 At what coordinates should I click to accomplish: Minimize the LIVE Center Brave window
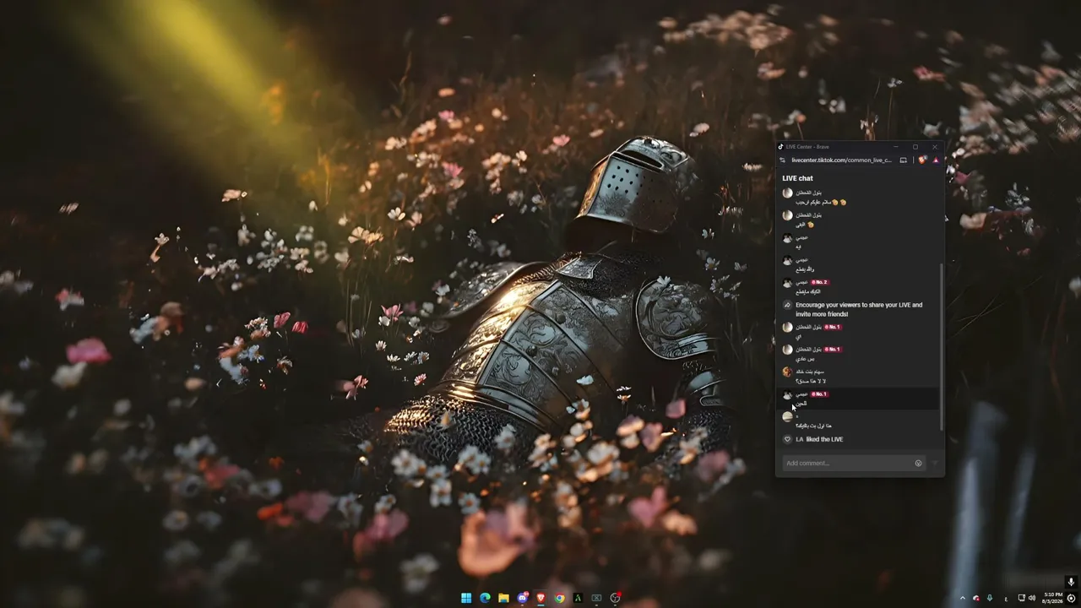tap(895, 147)
